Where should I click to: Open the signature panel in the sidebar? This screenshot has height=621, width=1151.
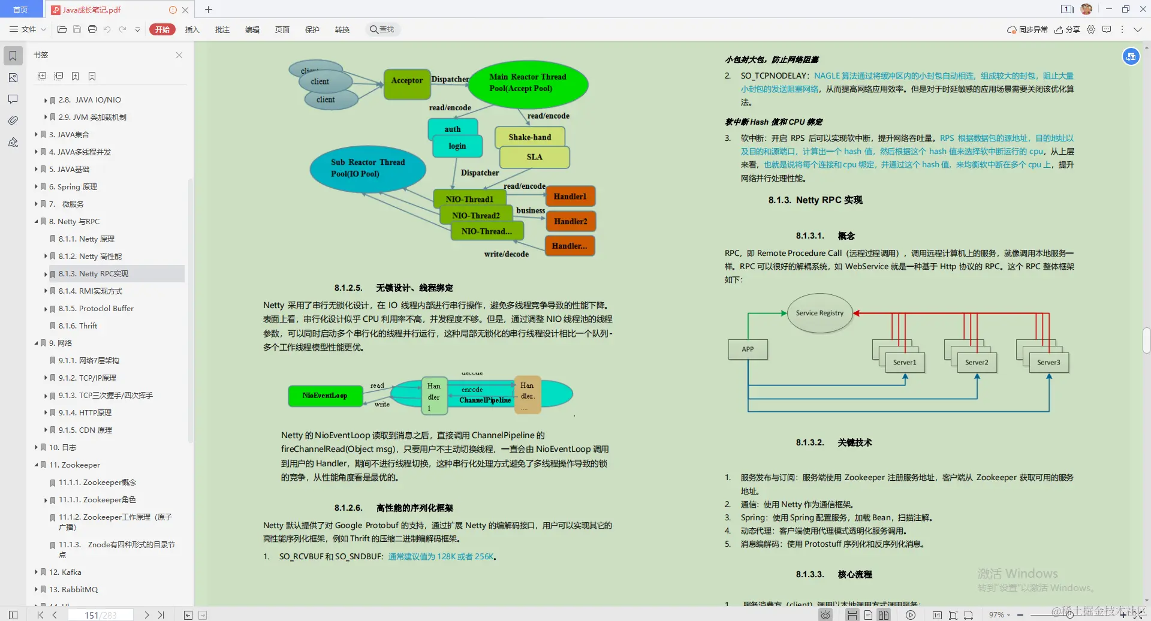[12, 142]
